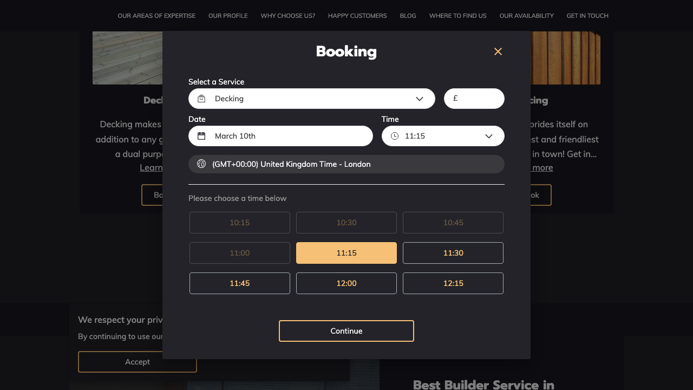
Task: Select the 12:15 time slot
Action: tap(453, 283)
